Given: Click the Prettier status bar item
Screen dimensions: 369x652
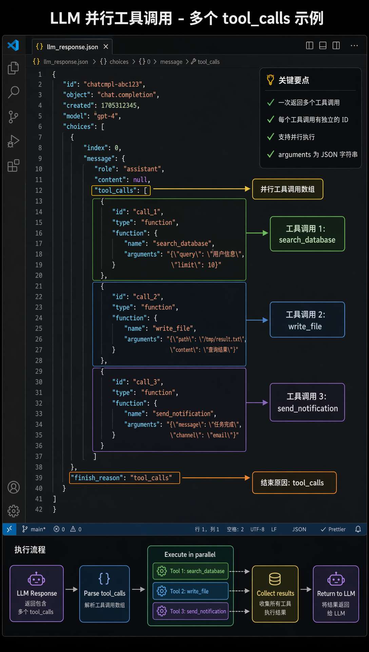Looking at the screenshot, I should (x=333, y=529).
